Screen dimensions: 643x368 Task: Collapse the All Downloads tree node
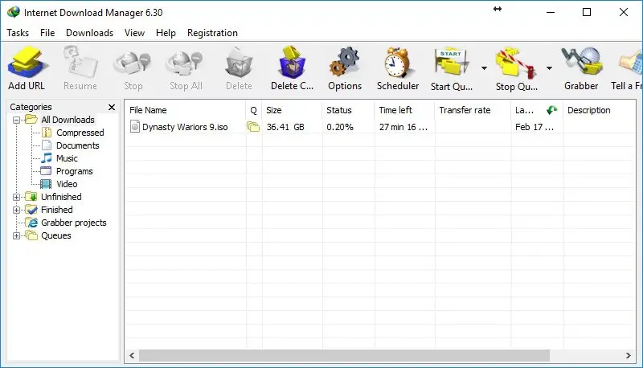(x=17, y=120)
